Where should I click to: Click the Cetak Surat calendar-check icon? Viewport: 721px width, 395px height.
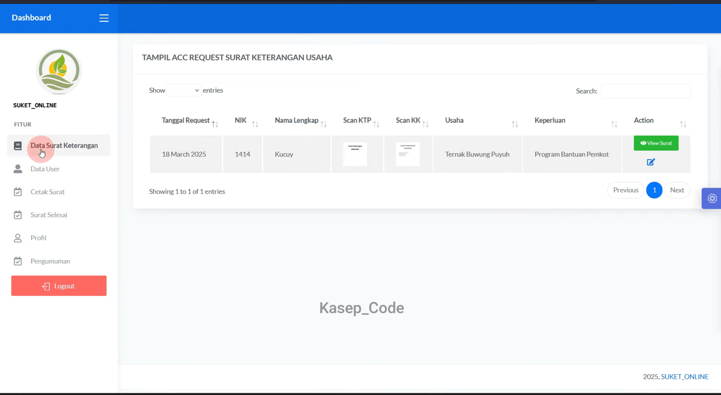click(18, 192)
